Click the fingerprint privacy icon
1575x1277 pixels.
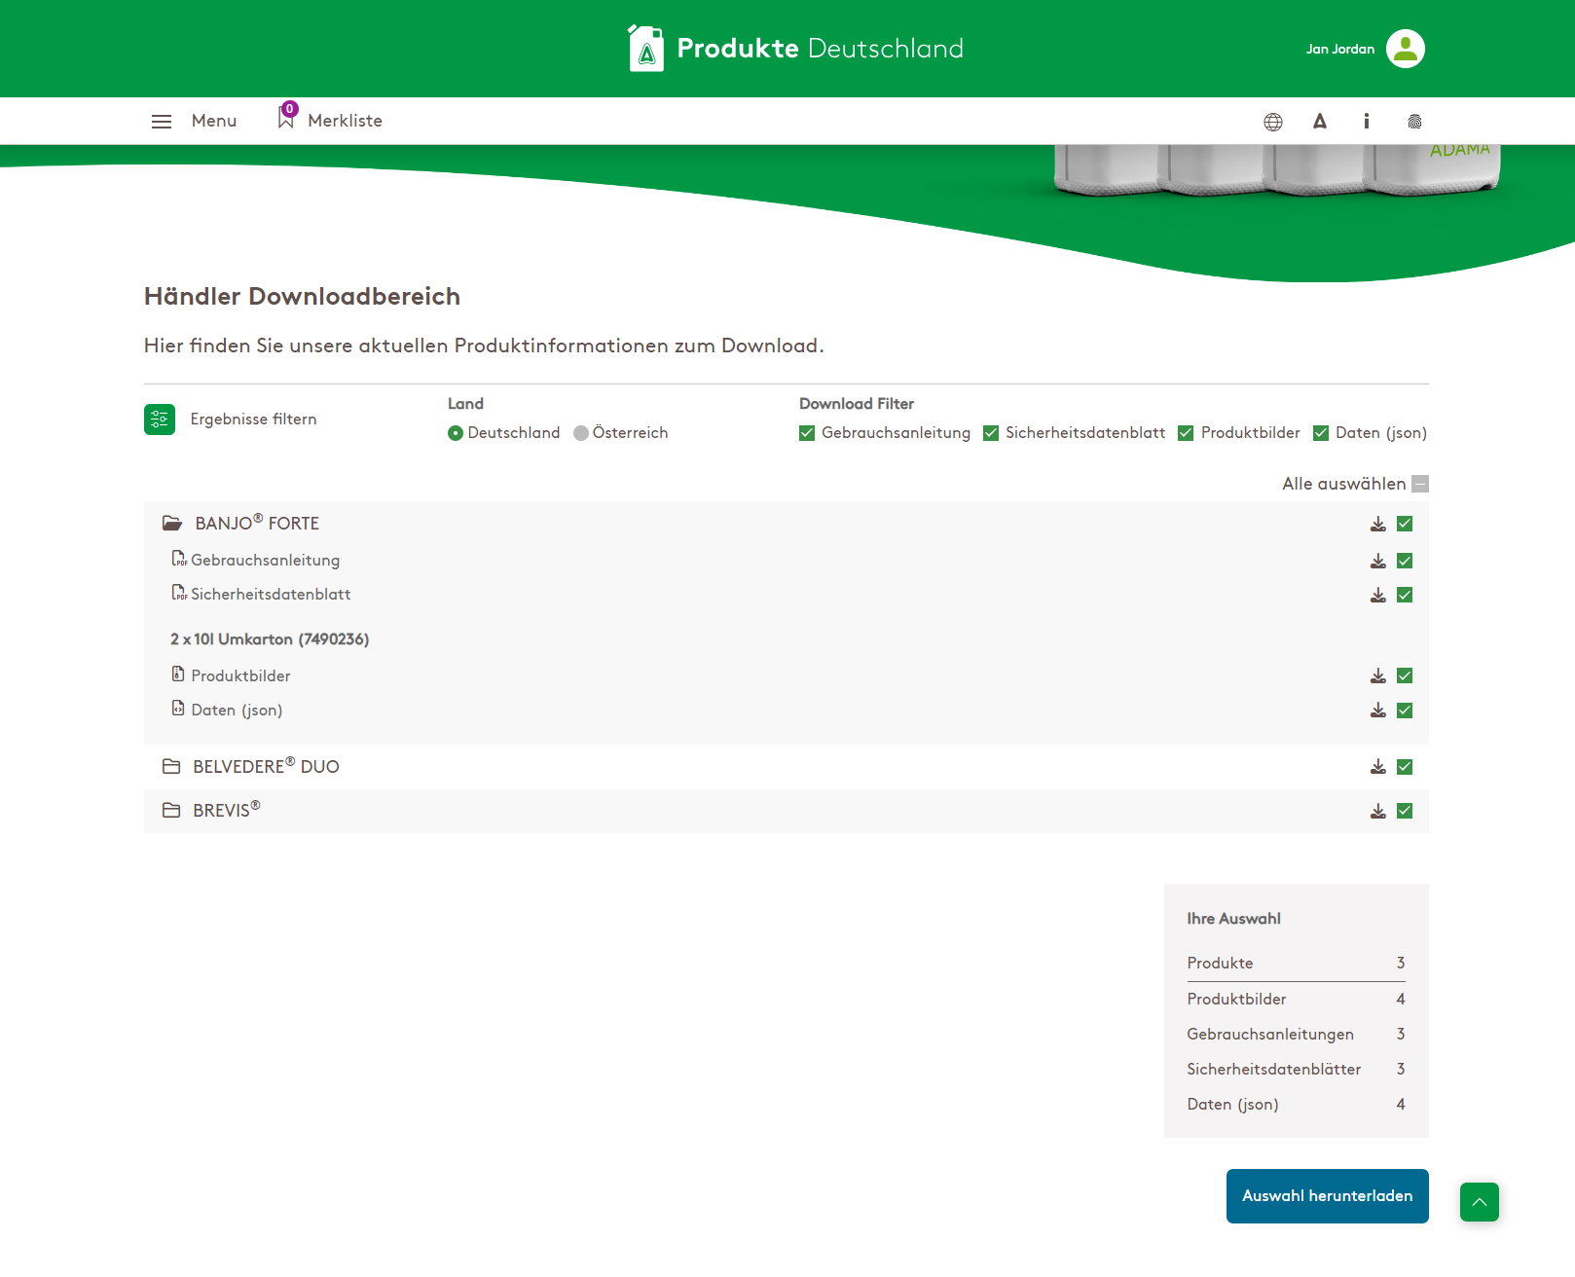point(1414,122)
